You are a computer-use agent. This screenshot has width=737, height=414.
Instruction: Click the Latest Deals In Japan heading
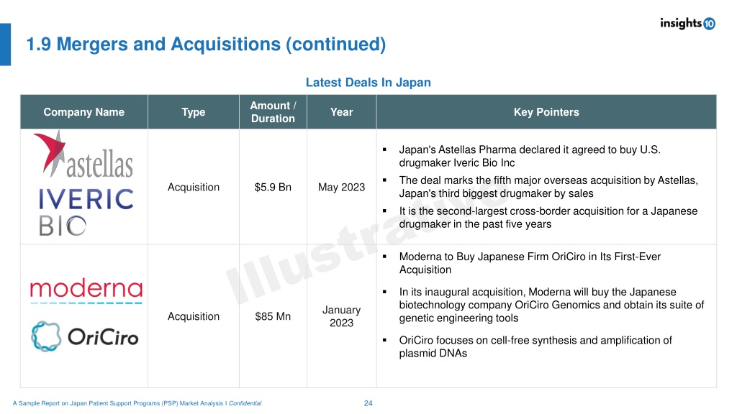pyautogui.click(x=368, y=82)
